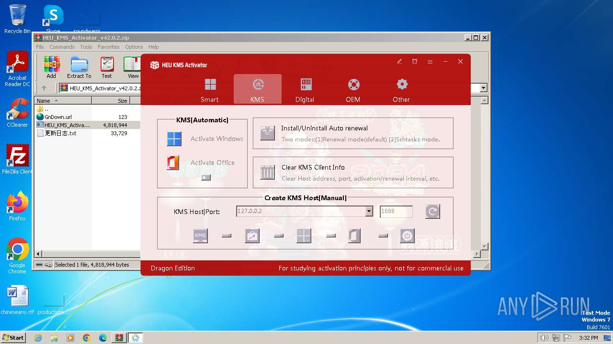This screenshot has height=344, width=613.
Task: Click the Office door icon in Create KMS Host
Action: (x=354, y=236)
